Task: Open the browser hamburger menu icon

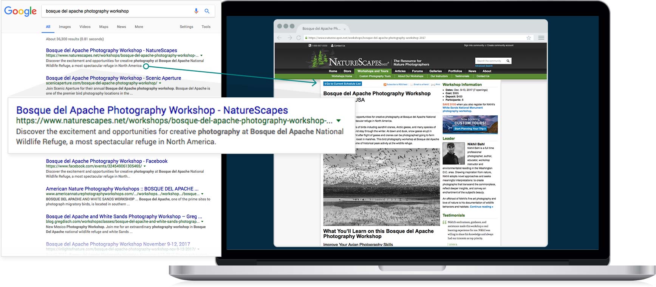Action: (x=541, y=38)
